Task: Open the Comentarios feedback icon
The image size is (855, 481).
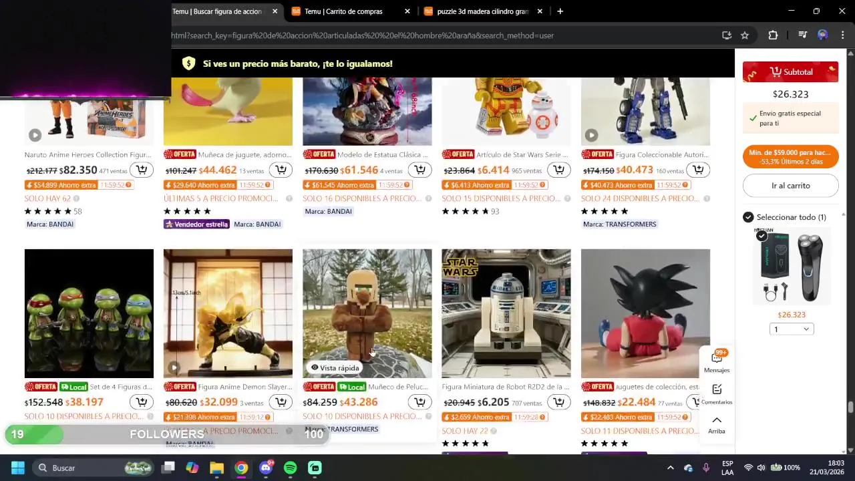Action: coord(717,393)
